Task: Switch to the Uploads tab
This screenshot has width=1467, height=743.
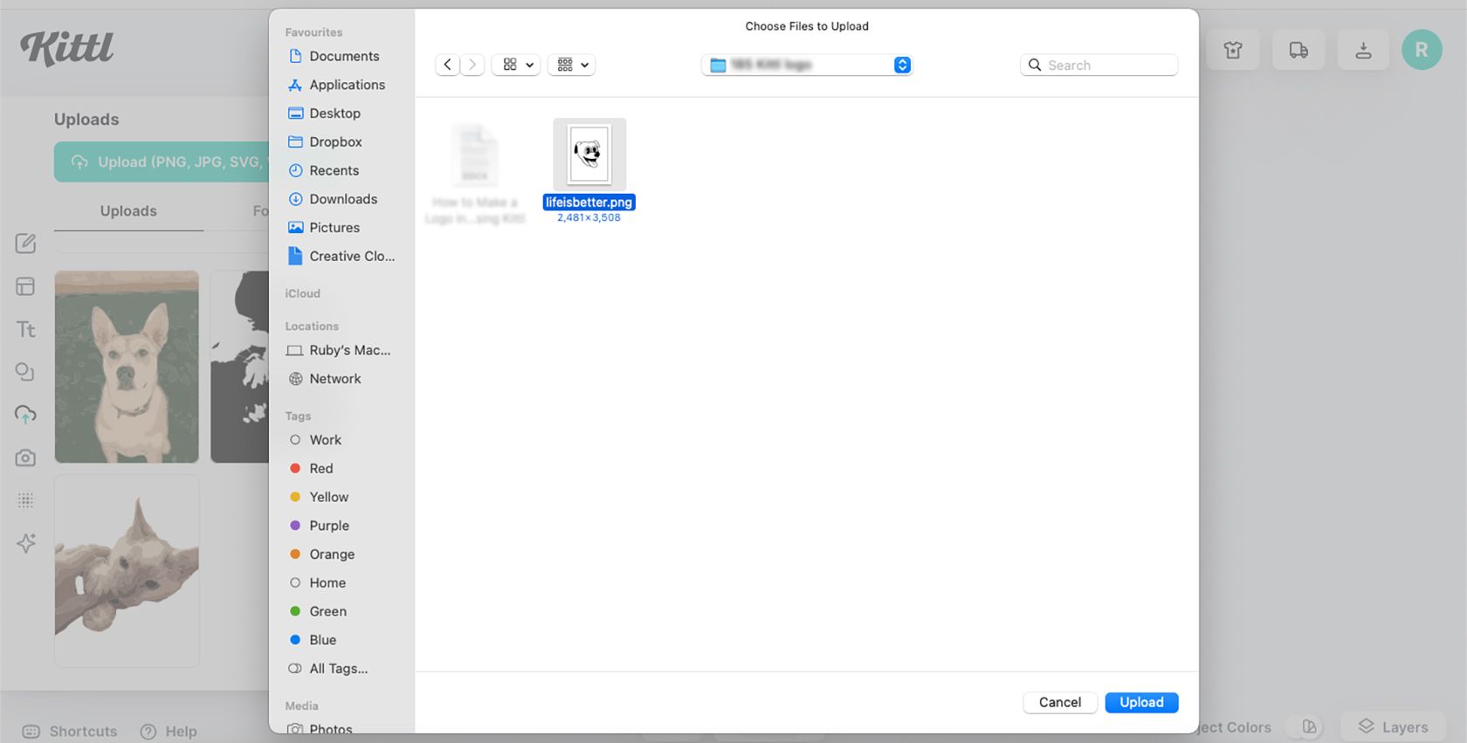Action: click(x=128, y=211)
